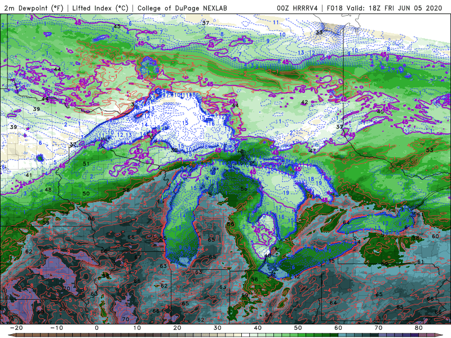Image resolution: width=451 pixels, height=338 pixels.
Task: Click the "50" label on the color scale
Action: pyautogui.click(x=298, y=328)
